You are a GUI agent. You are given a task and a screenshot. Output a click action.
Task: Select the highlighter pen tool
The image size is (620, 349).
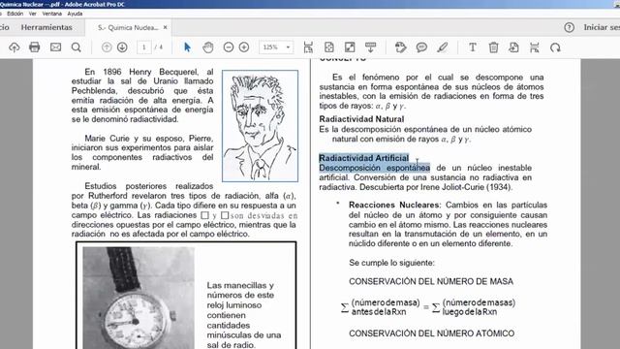(x=443, y=48)
